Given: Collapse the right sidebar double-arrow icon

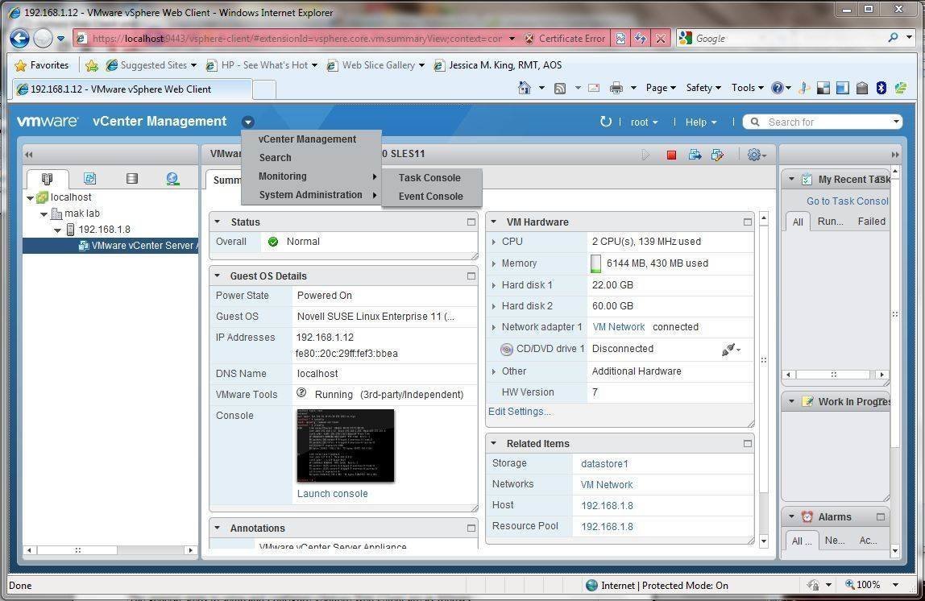Looking at the screenshot, I should pos(895,155).
